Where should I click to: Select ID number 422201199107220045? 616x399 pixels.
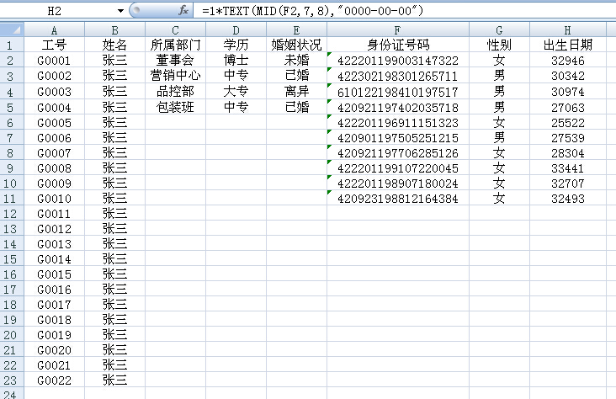tap(397, 168)
